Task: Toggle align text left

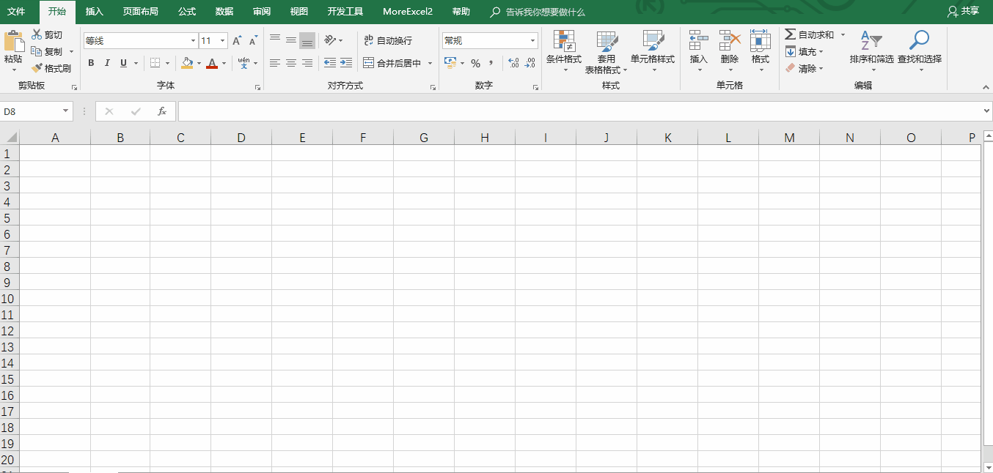Action: coord(275,63)
